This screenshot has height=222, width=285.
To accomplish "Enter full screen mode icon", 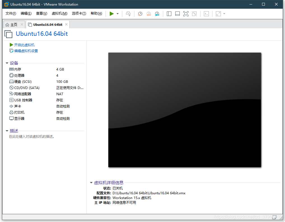I will (x=186, y=14).
